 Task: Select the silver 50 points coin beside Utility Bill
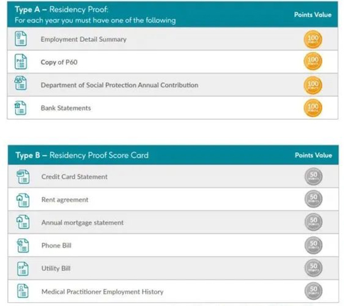click(314, 268)
